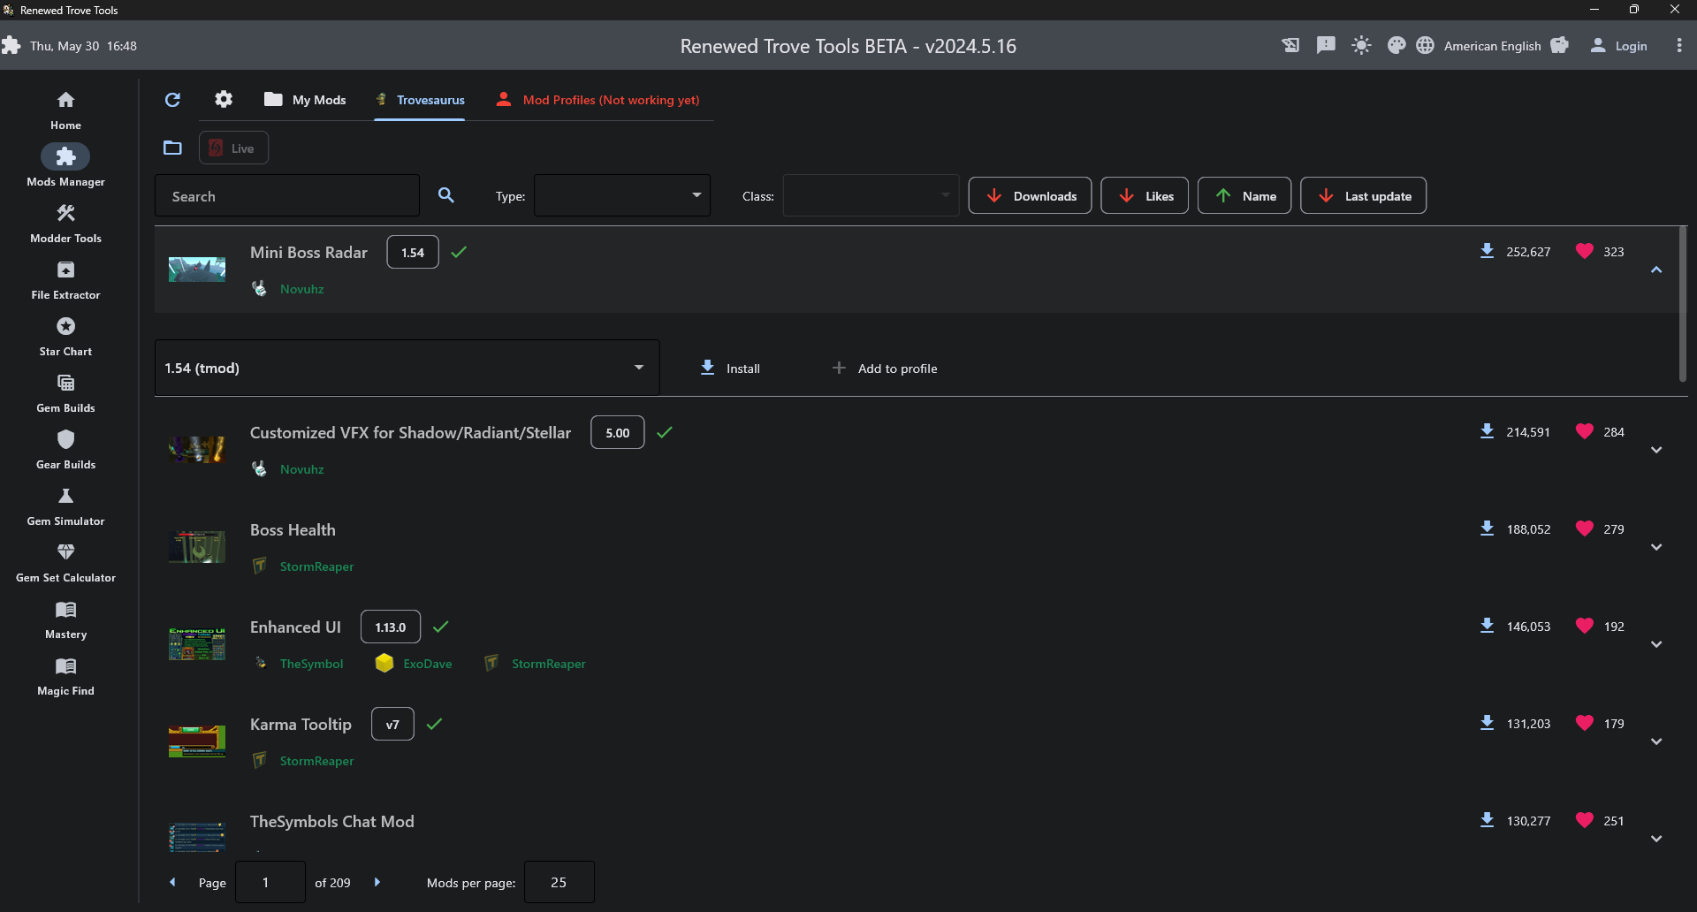Viewport: 1697px width, 912px height.
Task: Switch to the My Mods tab
Action: pyautogui.click(x=305, y=100)
